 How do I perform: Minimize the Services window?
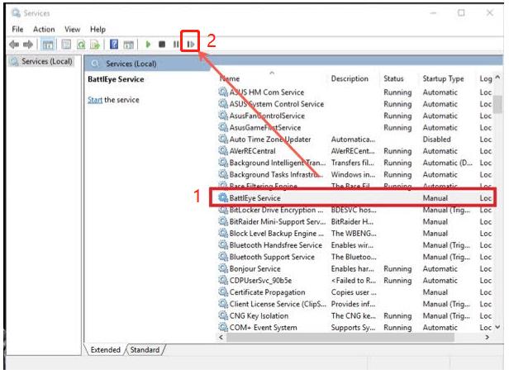point(433,13)
